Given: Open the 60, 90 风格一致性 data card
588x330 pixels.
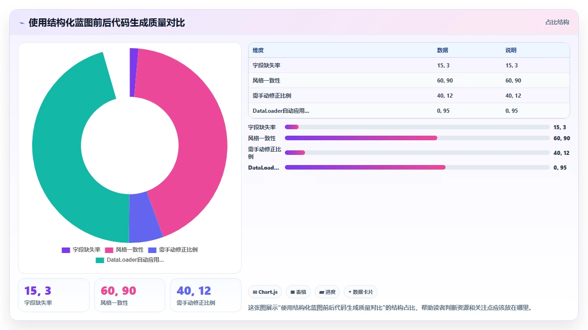Looking at the screenshot, I should click(x=130, y=295).
